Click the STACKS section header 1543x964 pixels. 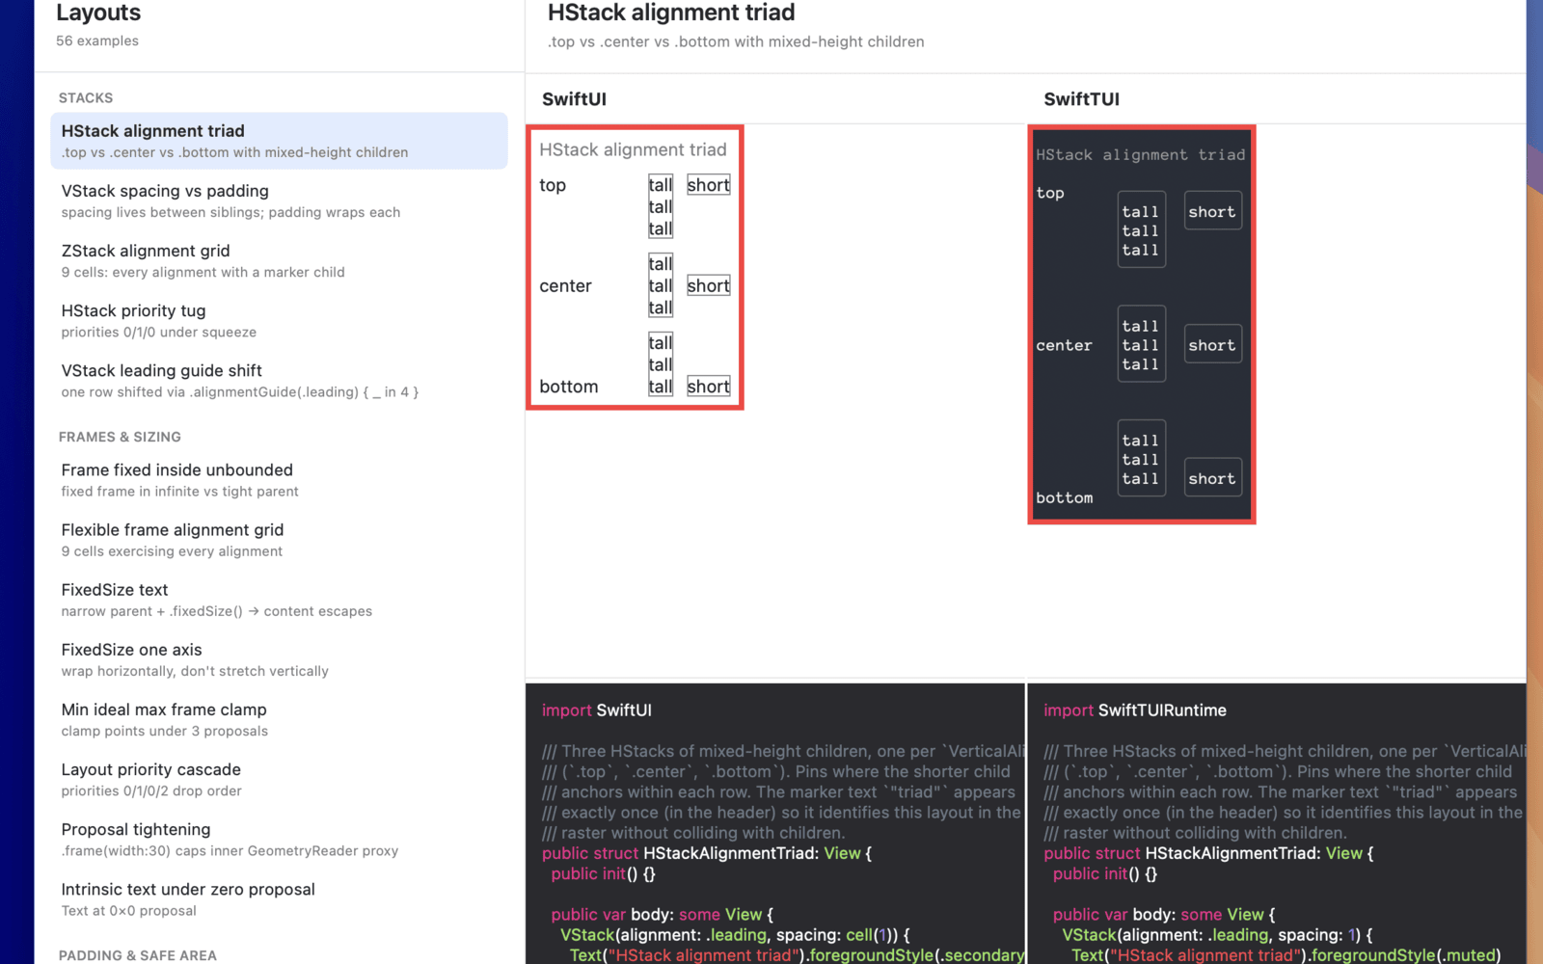(x=86, y=98)
